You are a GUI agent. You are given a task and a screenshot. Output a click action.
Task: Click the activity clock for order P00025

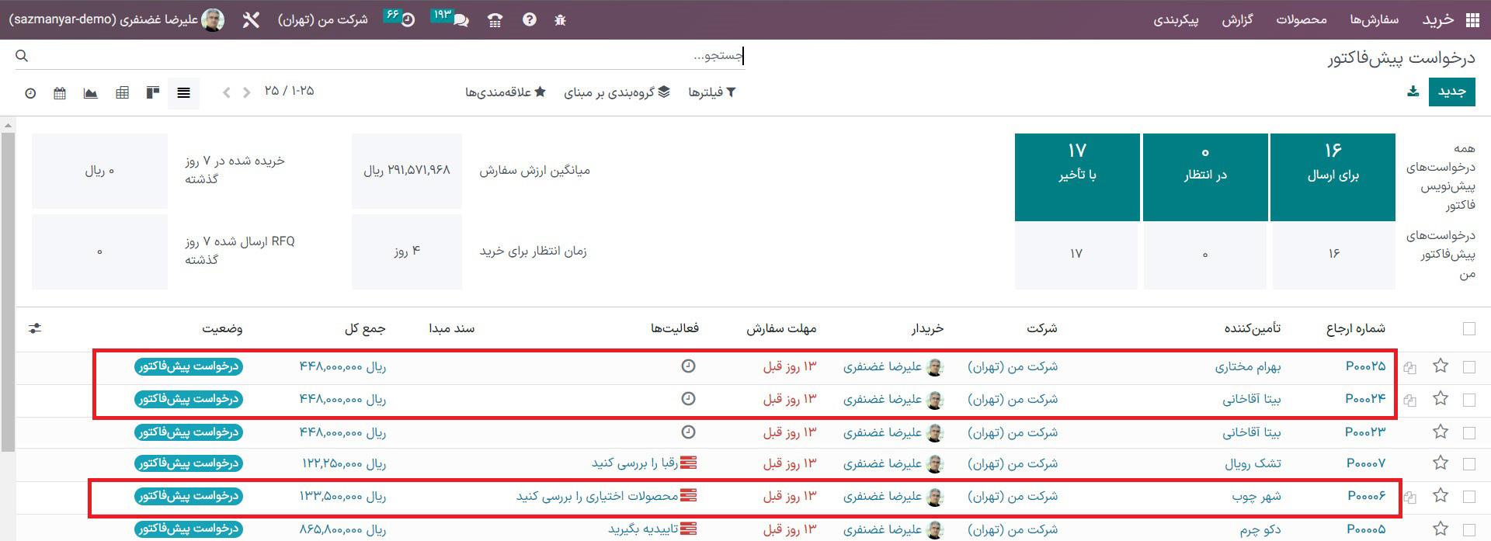pos(688,366)
